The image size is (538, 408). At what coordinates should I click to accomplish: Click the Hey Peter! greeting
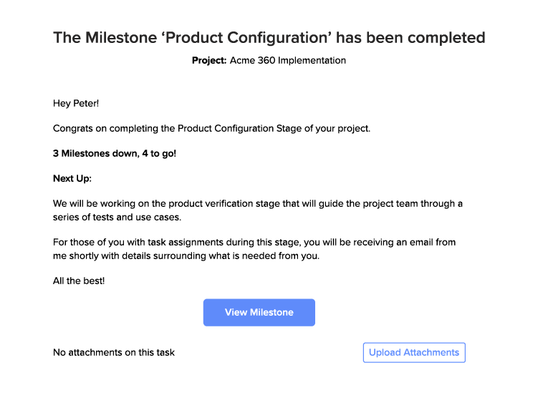pyautogui.click(x=76, y=104)
